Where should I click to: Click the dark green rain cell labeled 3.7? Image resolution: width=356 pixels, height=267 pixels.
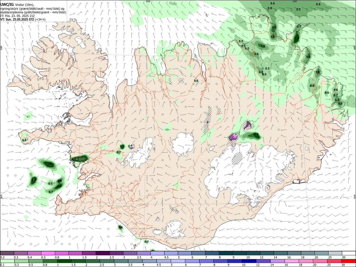80,159
